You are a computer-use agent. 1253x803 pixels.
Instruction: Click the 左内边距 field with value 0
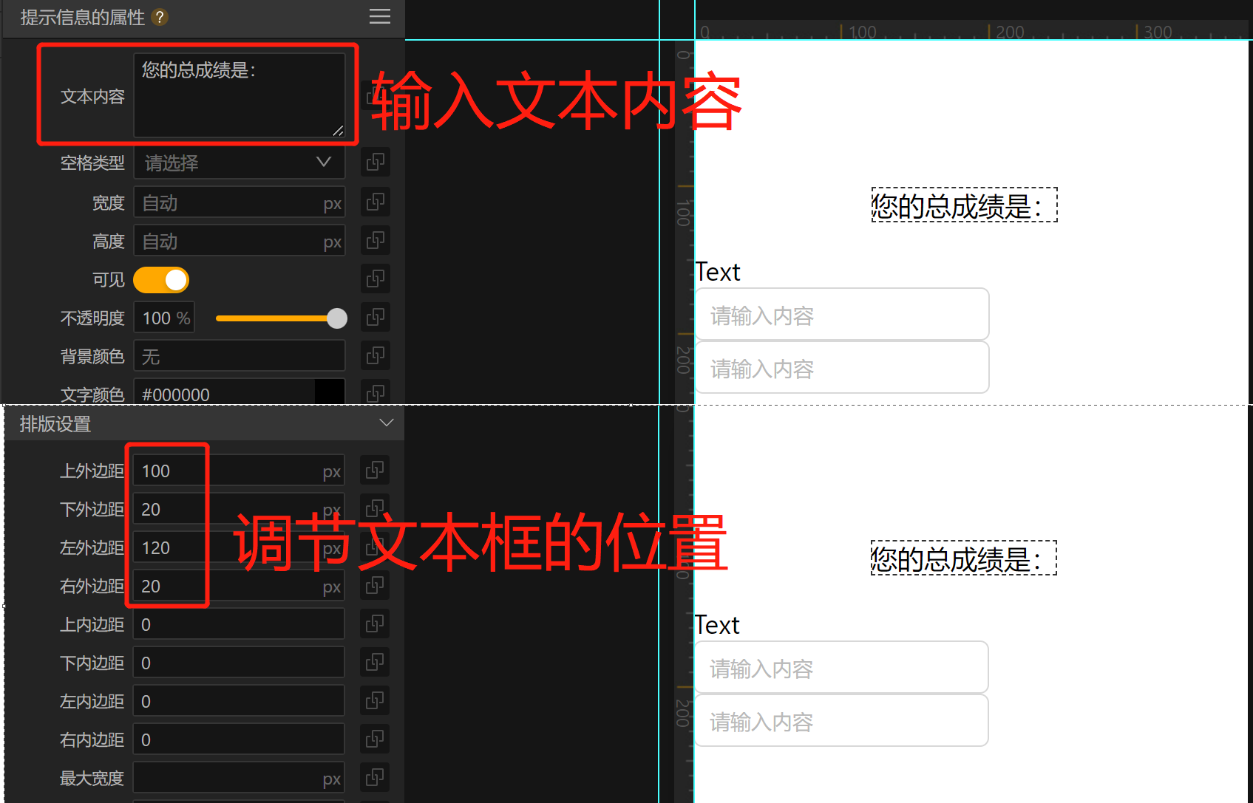click(x=239, y=701)
